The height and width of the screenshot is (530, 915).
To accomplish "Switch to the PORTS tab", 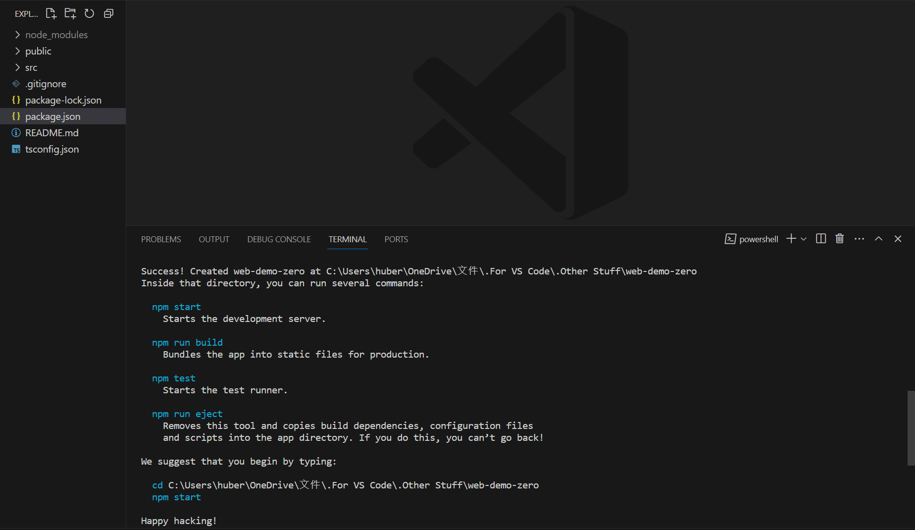I will point(396,239).
